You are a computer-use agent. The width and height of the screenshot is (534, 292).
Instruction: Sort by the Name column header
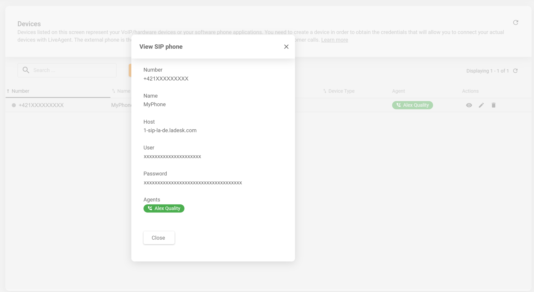(x=123, y=91)
